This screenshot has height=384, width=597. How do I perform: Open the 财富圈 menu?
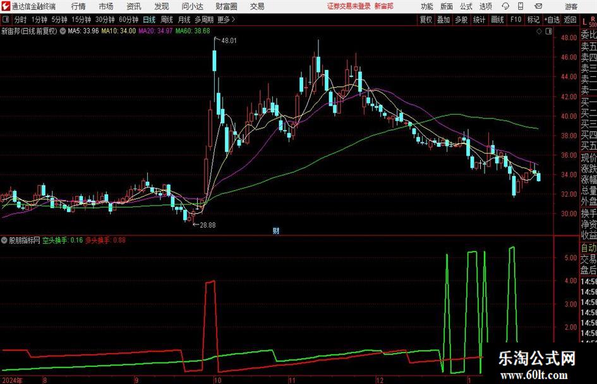click(226, 6)
